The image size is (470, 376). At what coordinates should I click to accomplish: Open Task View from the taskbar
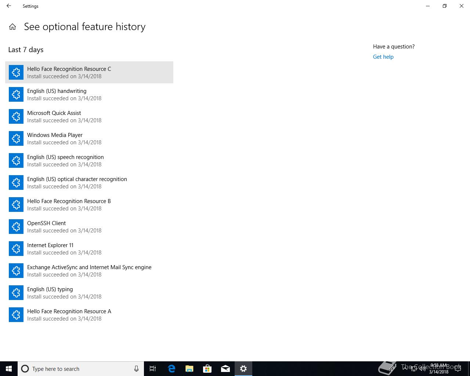(x=153, y=369)
